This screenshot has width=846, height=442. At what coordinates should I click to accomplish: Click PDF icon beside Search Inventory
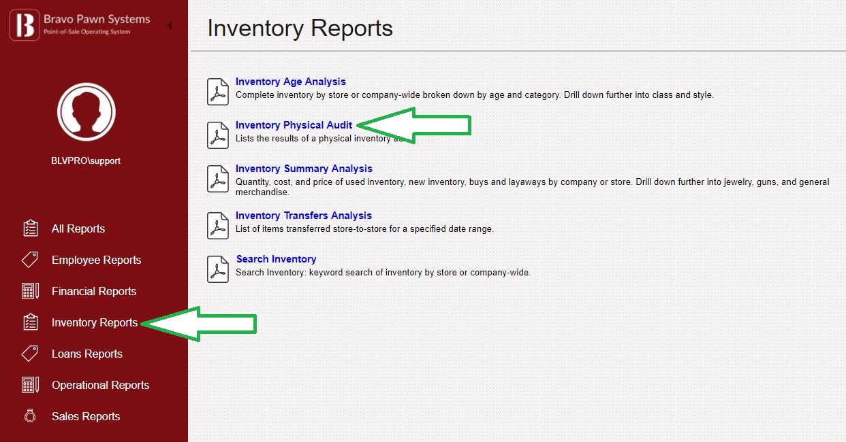coord(218,269)
